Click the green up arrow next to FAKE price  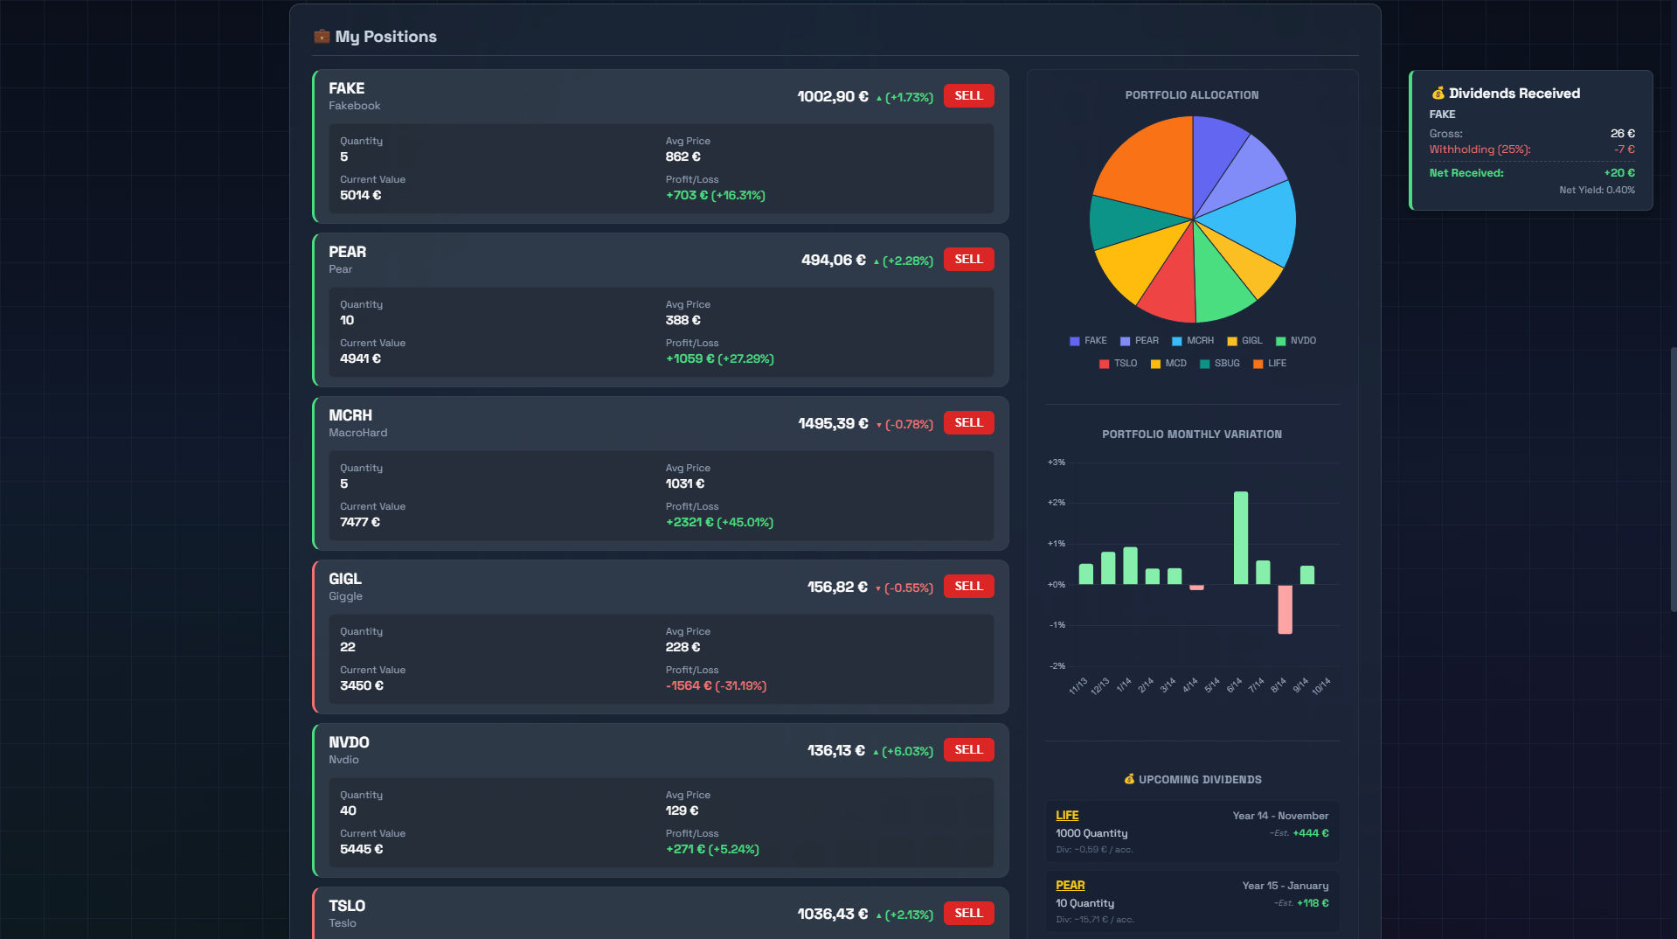coord(878,98)
